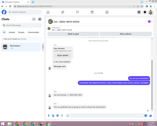
Task: Open the account profile picture menu
Action: point(151,12)
